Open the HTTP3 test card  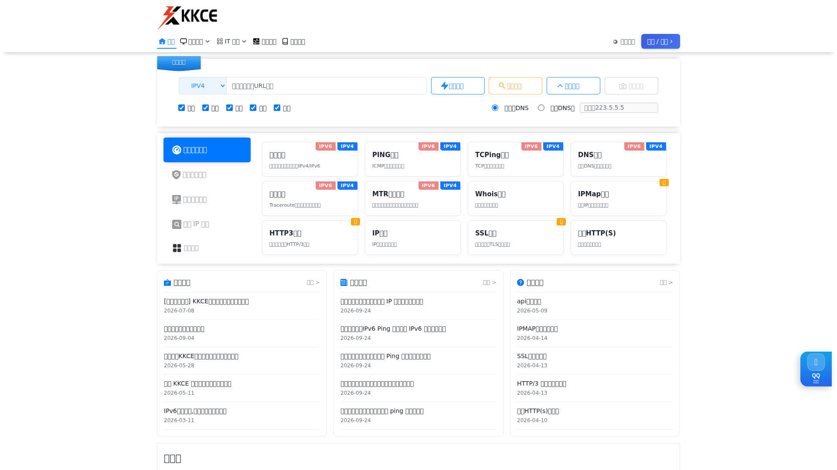310,238
